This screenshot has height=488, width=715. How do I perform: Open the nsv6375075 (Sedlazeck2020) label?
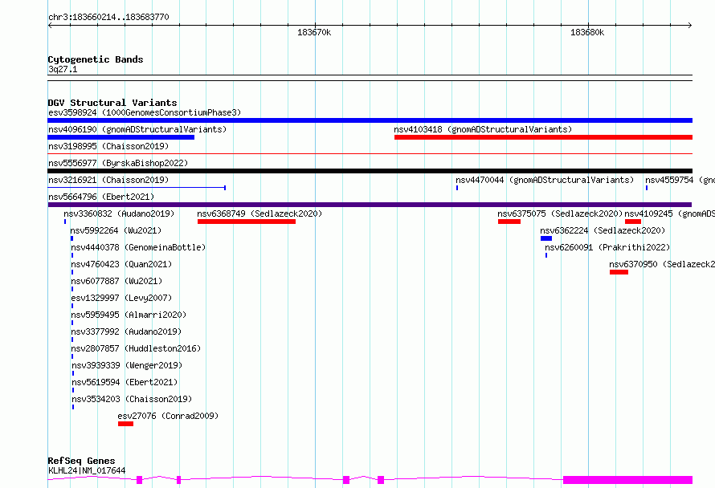560,213
